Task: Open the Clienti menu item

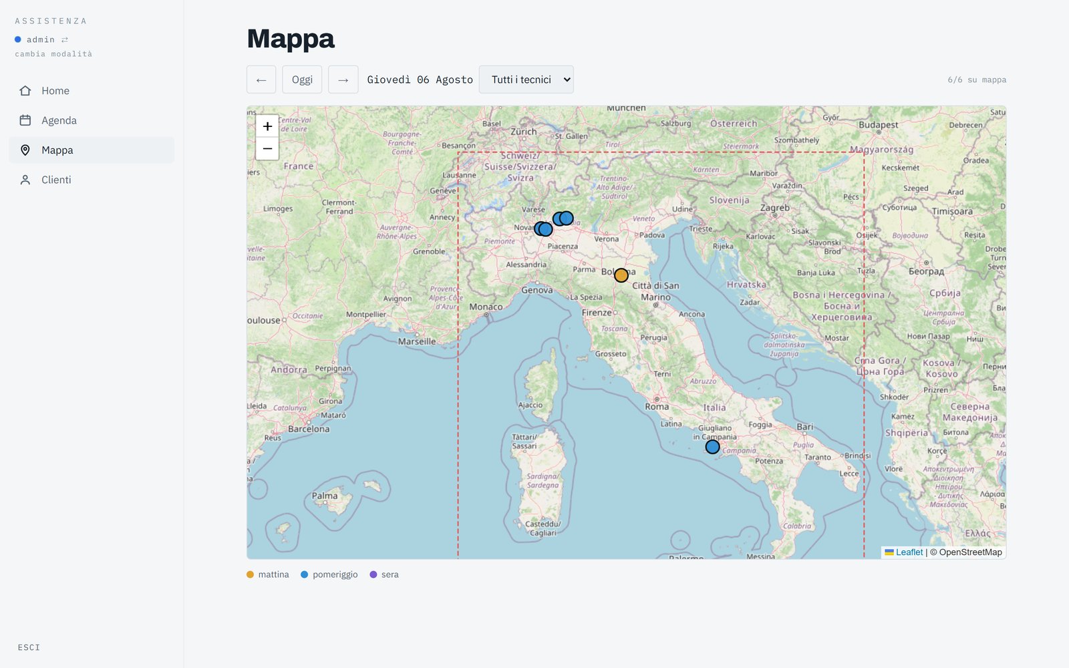Action: pos(92,180)
